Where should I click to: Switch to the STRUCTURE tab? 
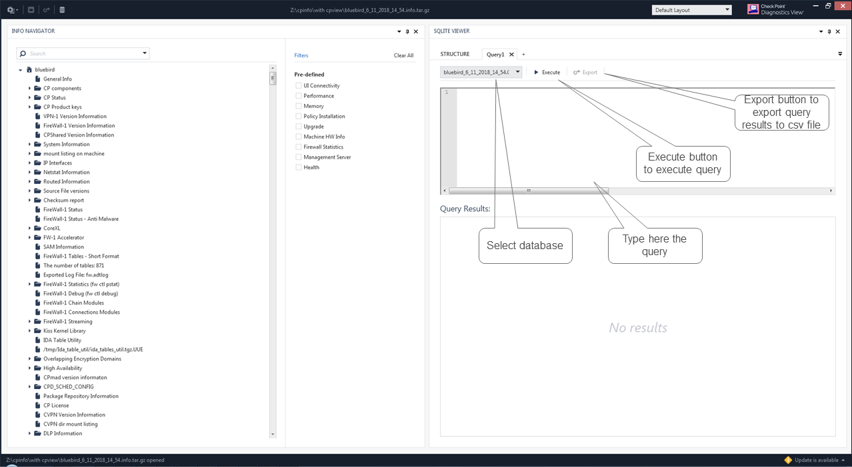tap(455, 54)
